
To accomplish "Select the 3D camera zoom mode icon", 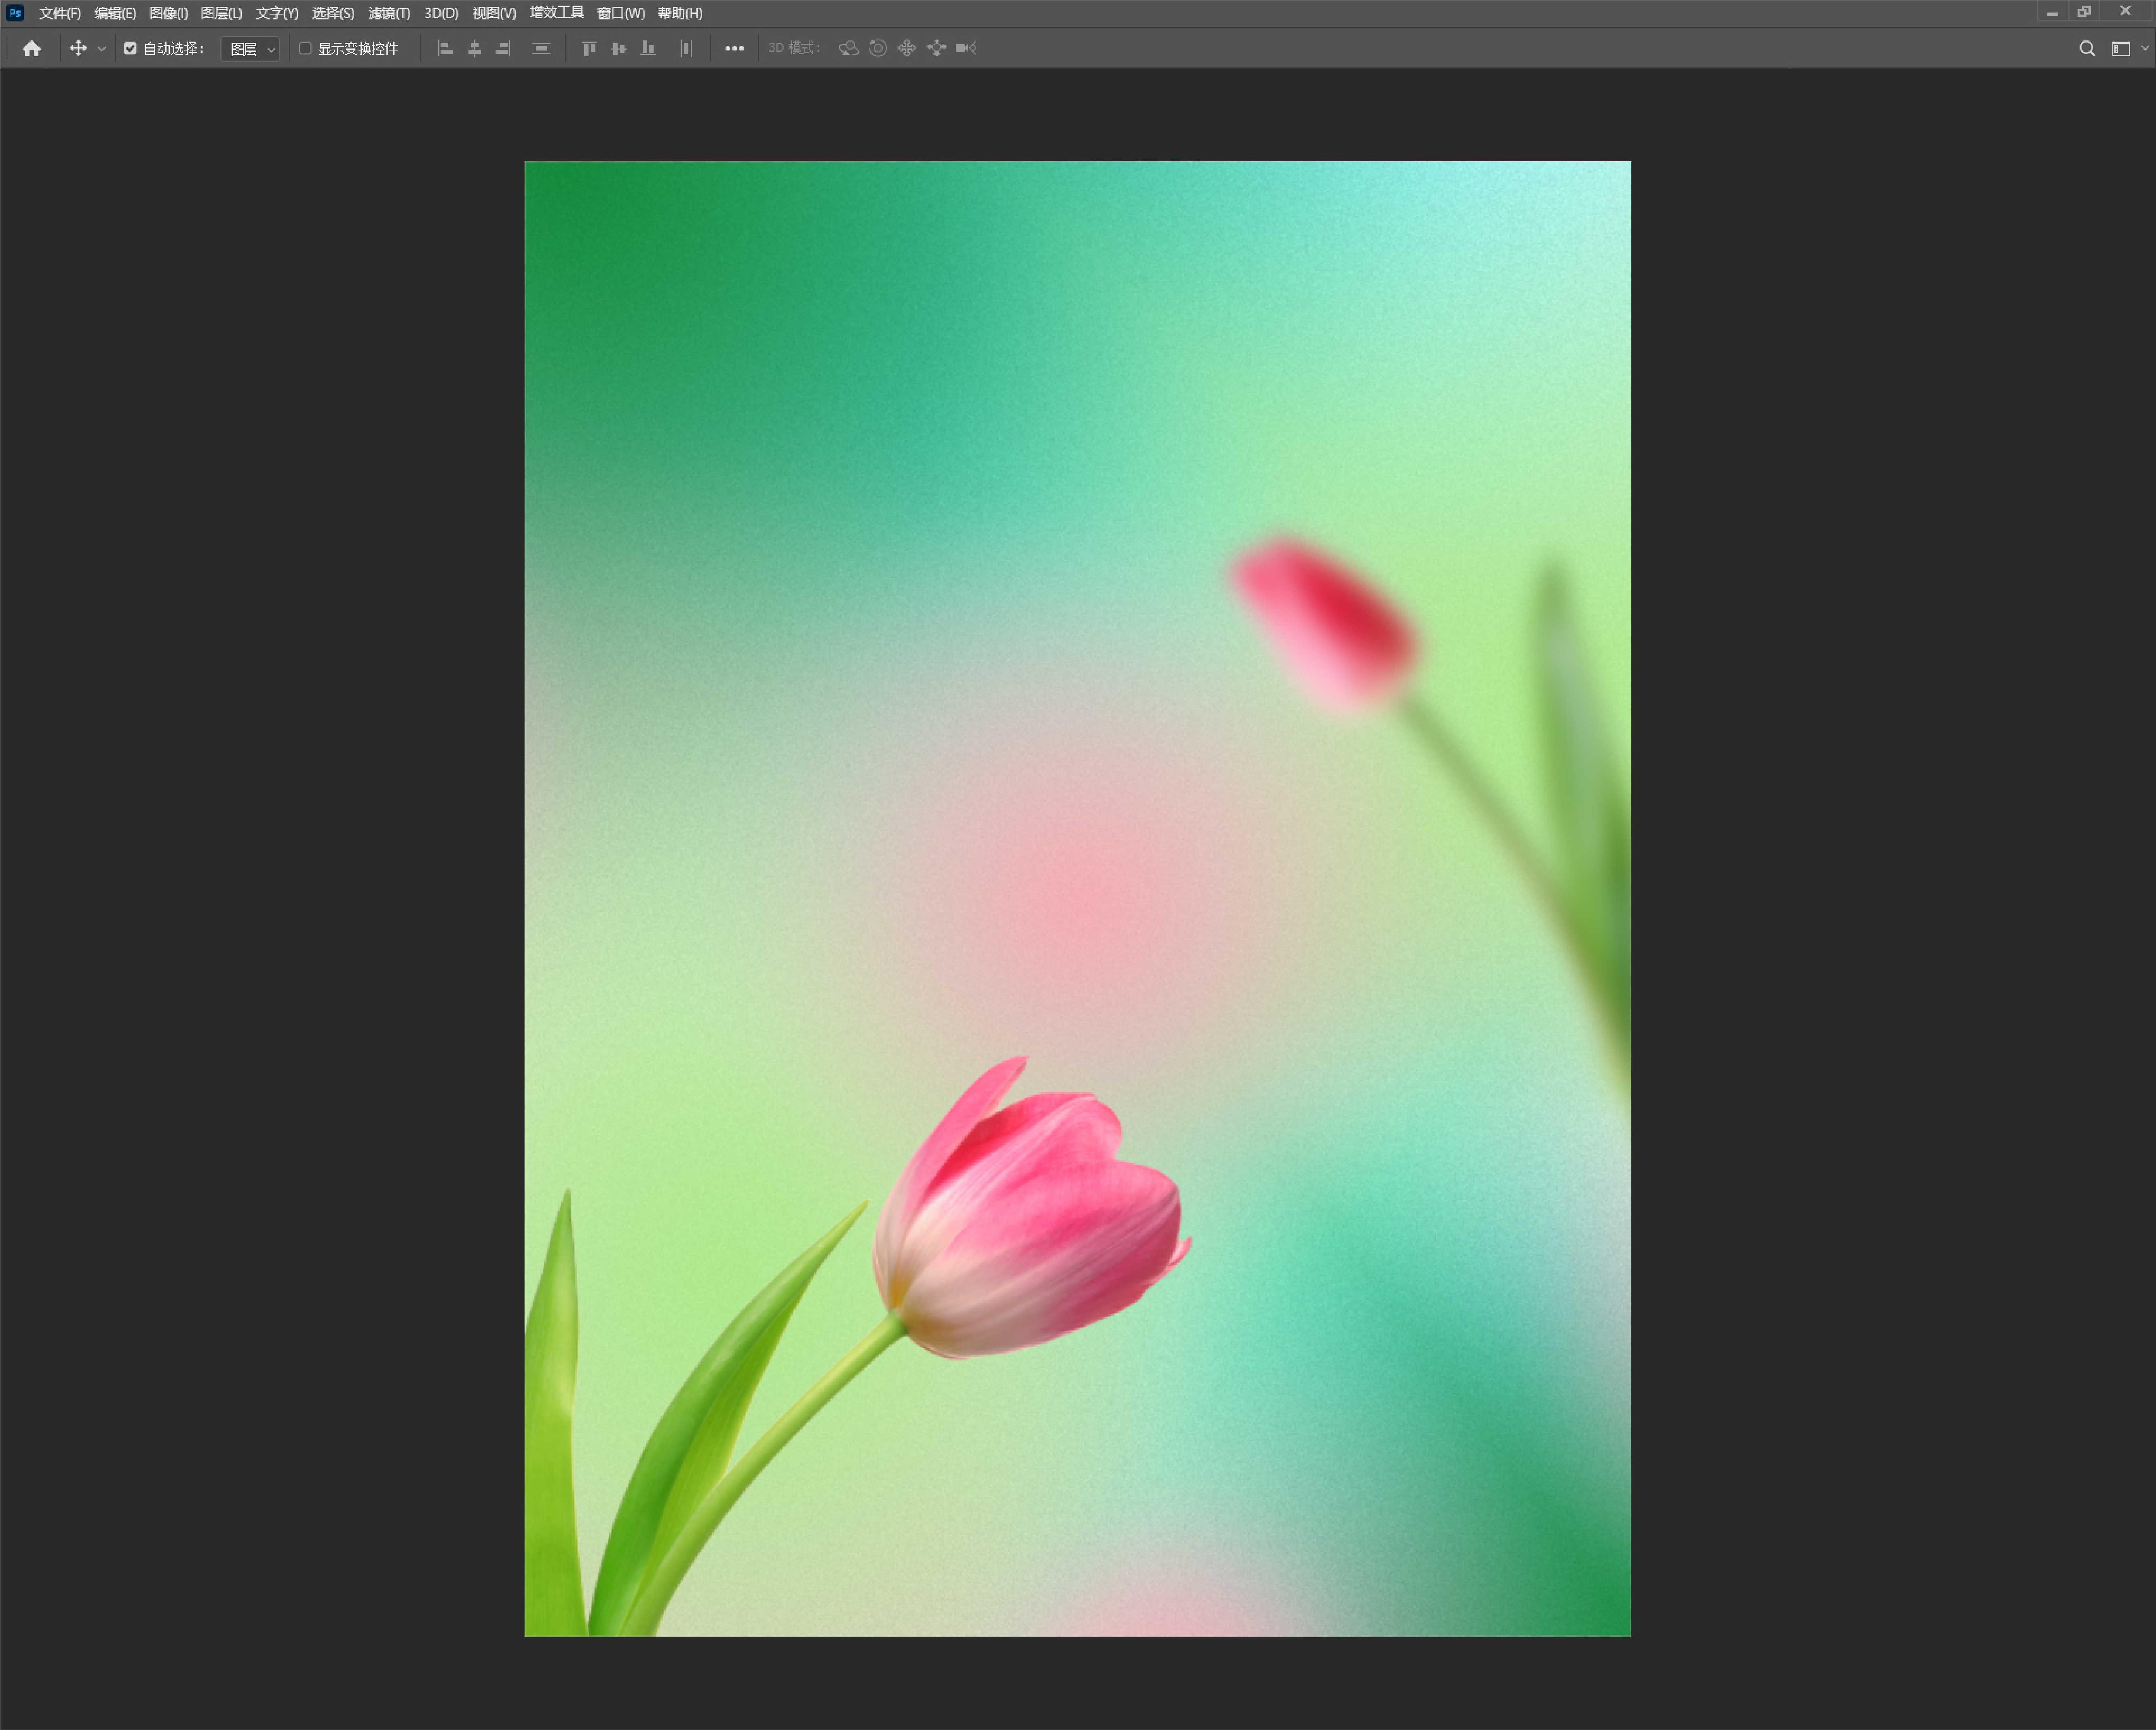I will (x=966, y=48).
